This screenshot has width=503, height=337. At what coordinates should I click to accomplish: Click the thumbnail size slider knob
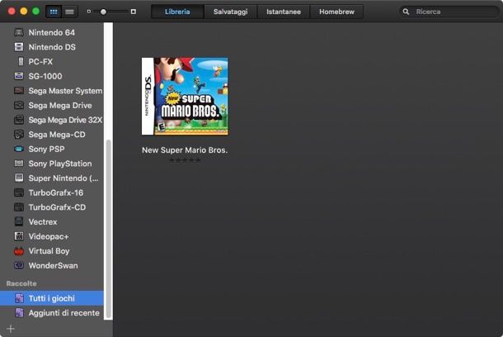point(103,12)
